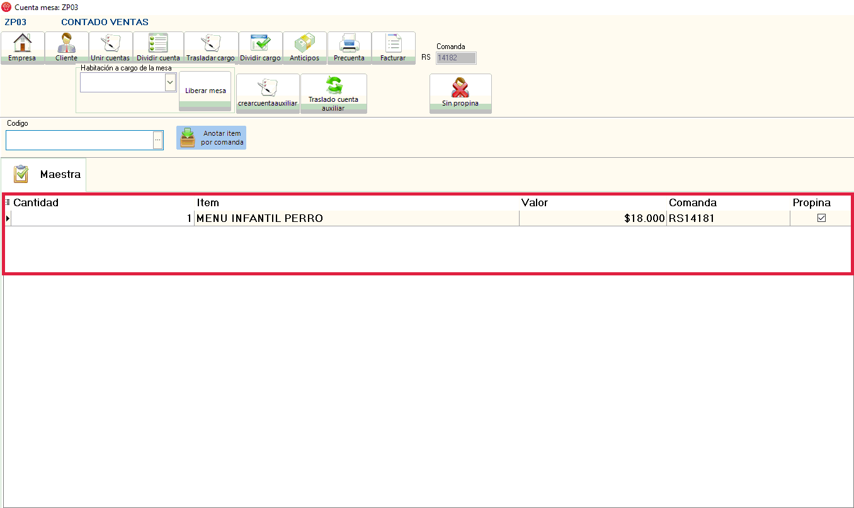Choose Trasladar cargo icon
The width and height of the screenshot is (854, 508).
pos(210,43)
